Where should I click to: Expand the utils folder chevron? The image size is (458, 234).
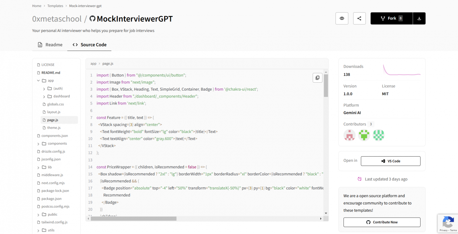(x=38, y=231)
